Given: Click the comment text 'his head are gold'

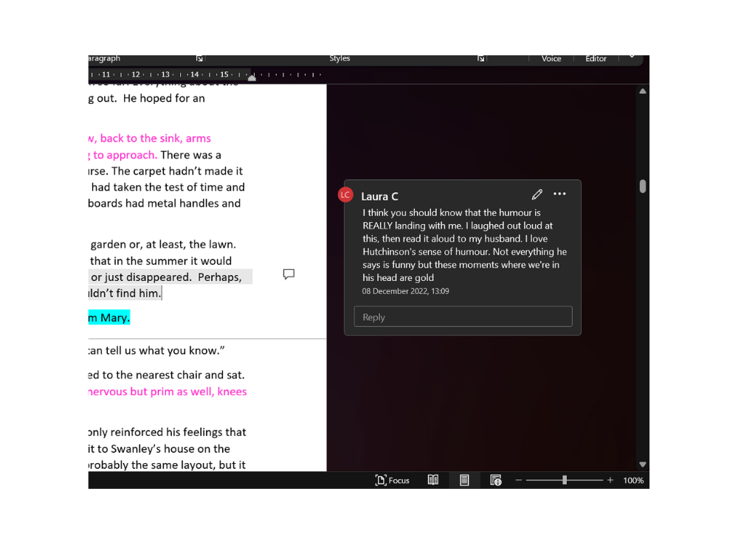Looking at the screenshot, I should click(399, 278).
